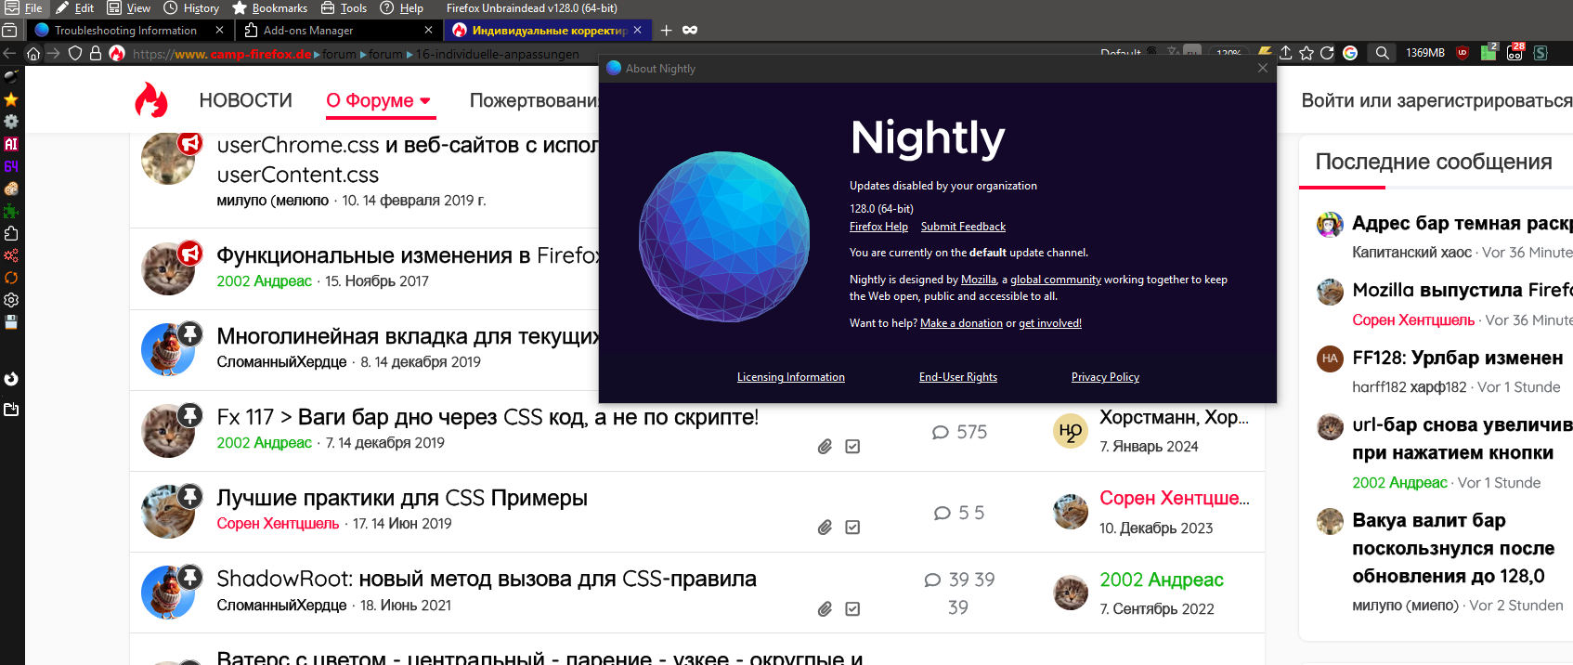1573x665 pixels.
Task: Click the floppy disk sidebar icon
Action: [x=11, y=322]
